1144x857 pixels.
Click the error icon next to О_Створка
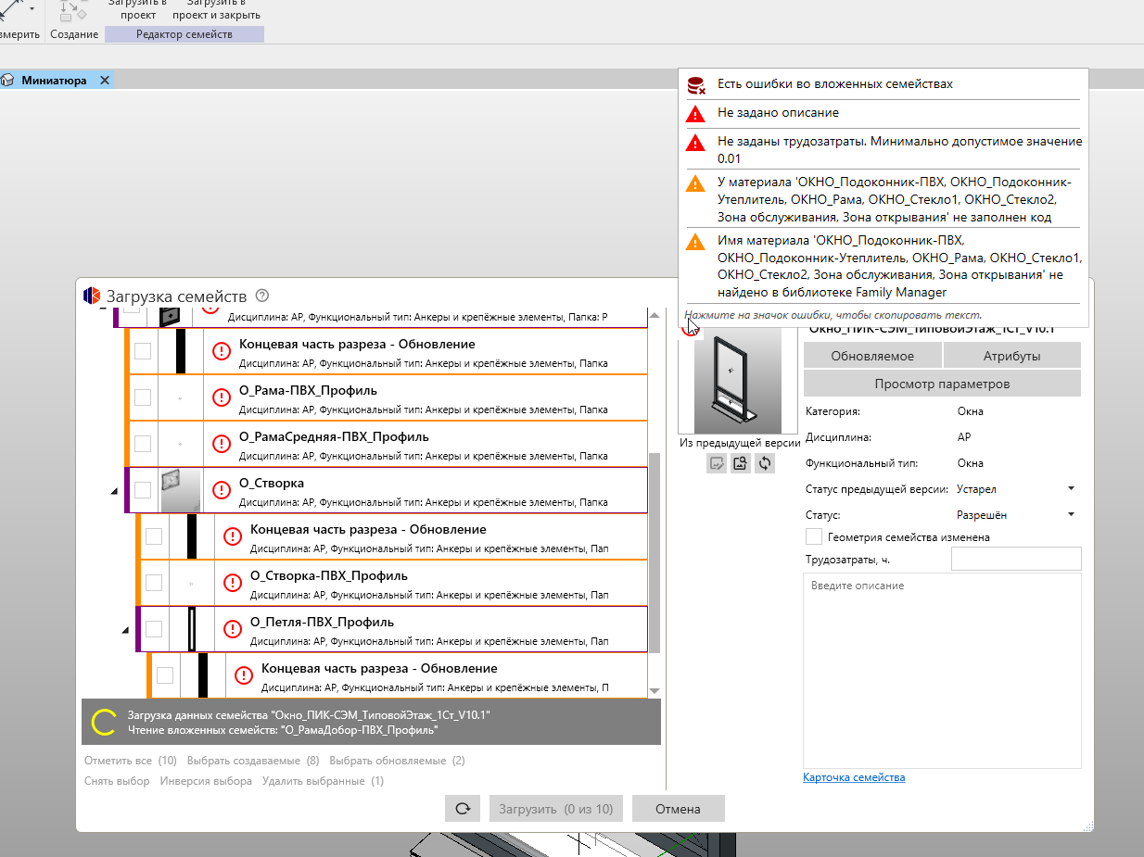(x=222, y=490)
